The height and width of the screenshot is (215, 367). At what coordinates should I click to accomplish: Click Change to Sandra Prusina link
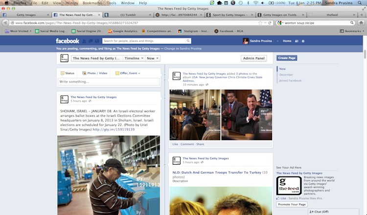pos(183,48)
